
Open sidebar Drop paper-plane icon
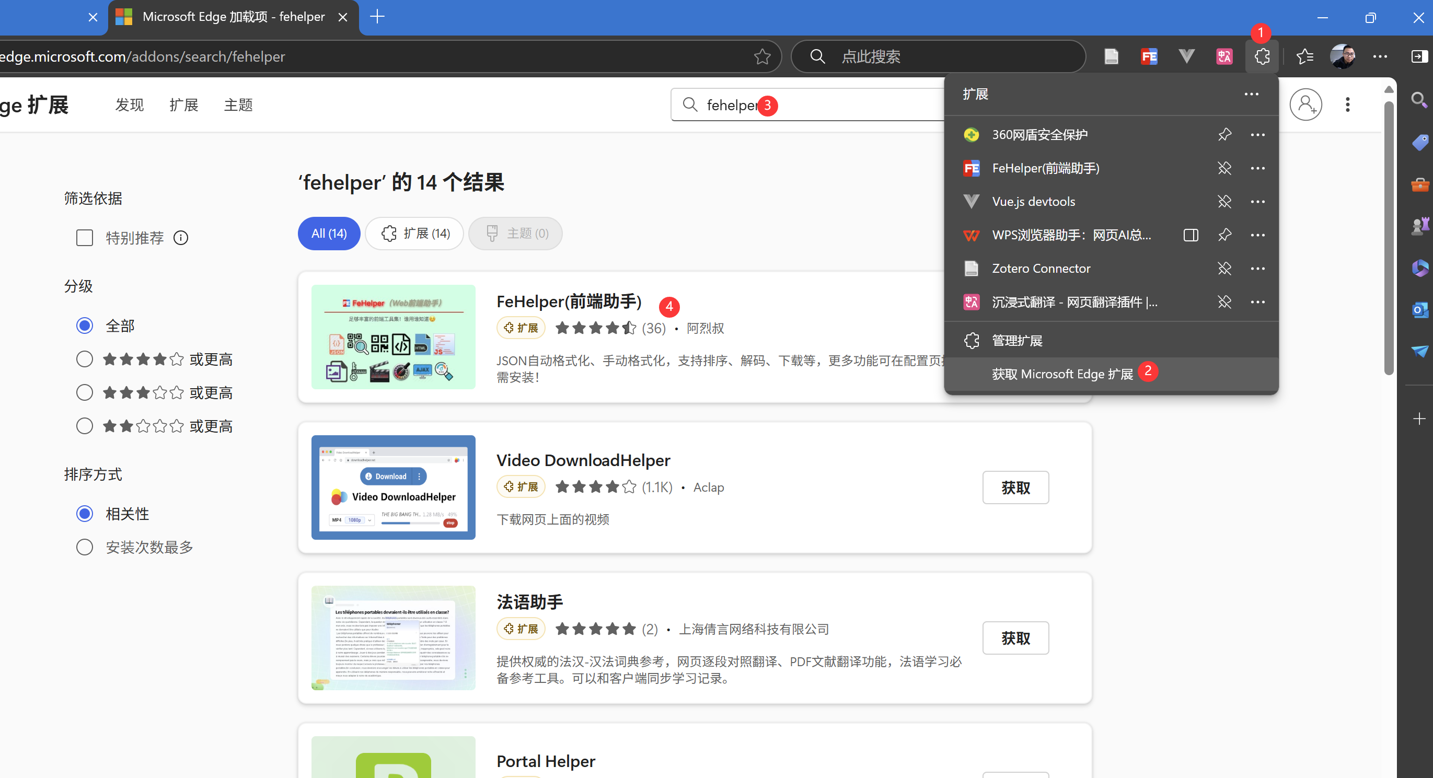(1419, 351)
